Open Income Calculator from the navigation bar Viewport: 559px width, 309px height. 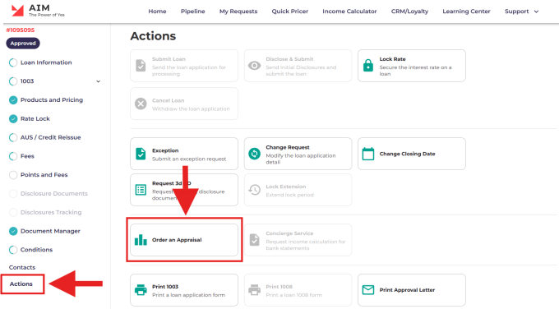(x=349, y=12)
